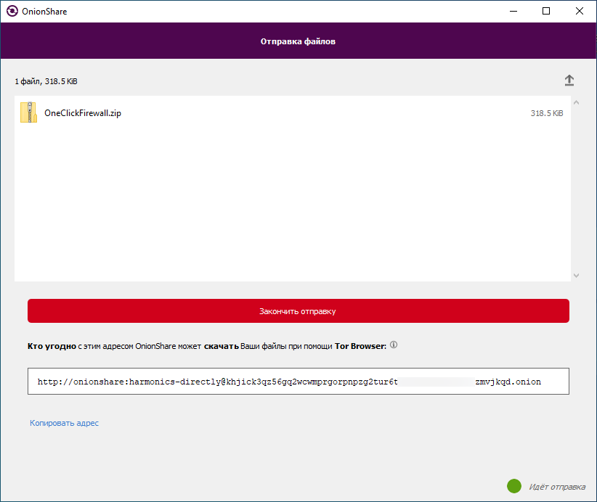This screenshot has width=597, height=502.
Task: Click the info icon beside Tor Browser text
Action: [x=394, y=346]
